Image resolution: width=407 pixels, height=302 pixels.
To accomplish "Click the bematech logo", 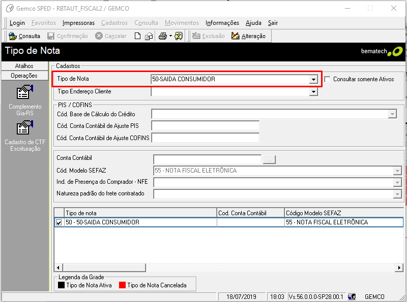I will pyautogui.click(x=382, y=51).
